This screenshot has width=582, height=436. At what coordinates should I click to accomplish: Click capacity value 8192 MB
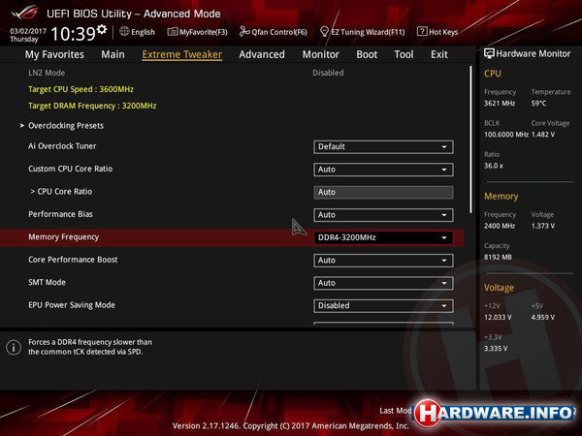click(498, 258)
